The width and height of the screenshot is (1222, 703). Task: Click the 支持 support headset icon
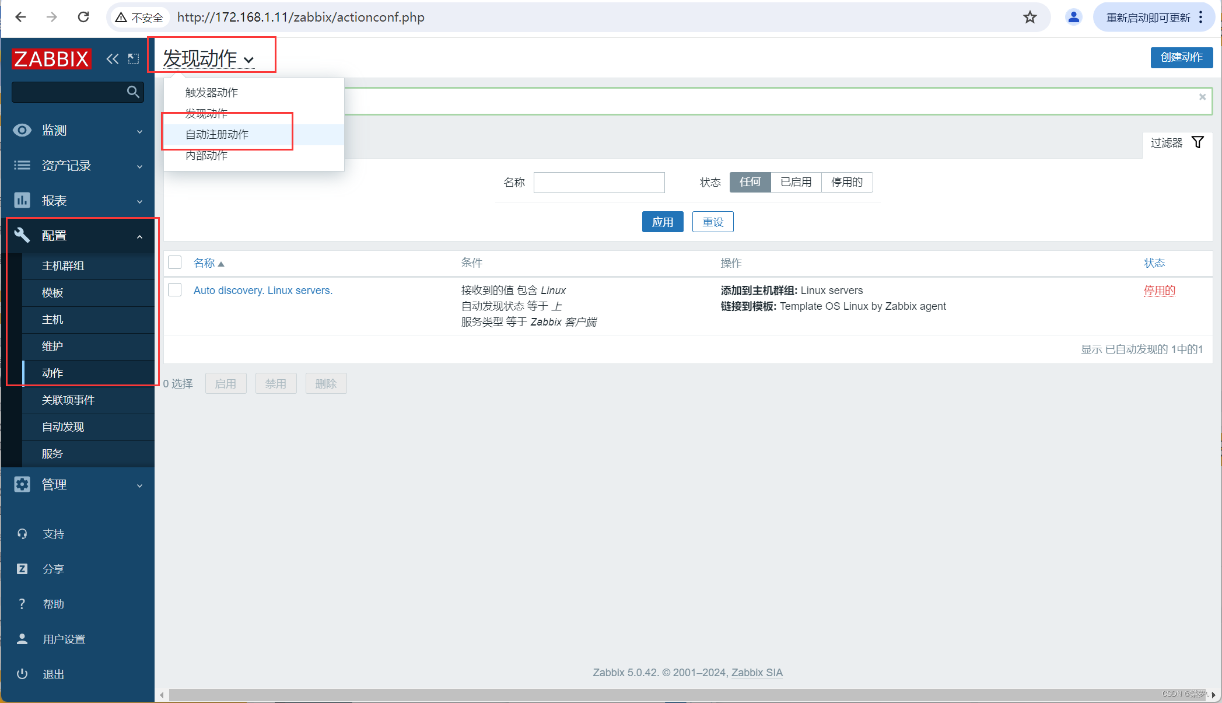[22, 533]
